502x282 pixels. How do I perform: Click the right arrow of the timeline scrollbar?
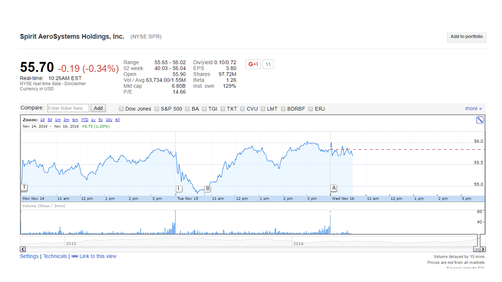pyautogui.click(x=483, y=249)
